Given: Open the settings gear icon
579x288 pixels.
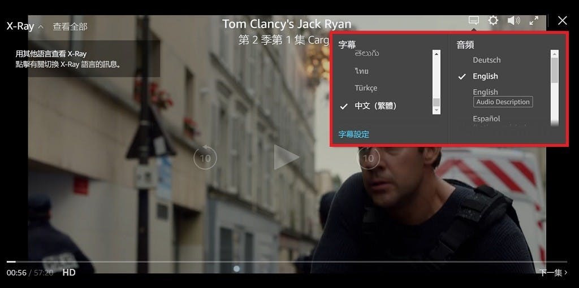Looking at the screenshot, I should pos(493,20).
